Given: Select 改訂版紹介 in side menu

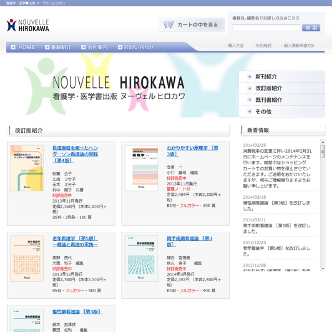Looking at the screenshot, I should 282,88.
